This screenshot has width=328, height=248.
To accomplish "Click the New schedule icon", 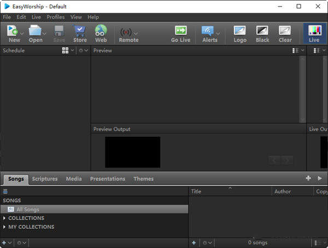I will 14,32.
